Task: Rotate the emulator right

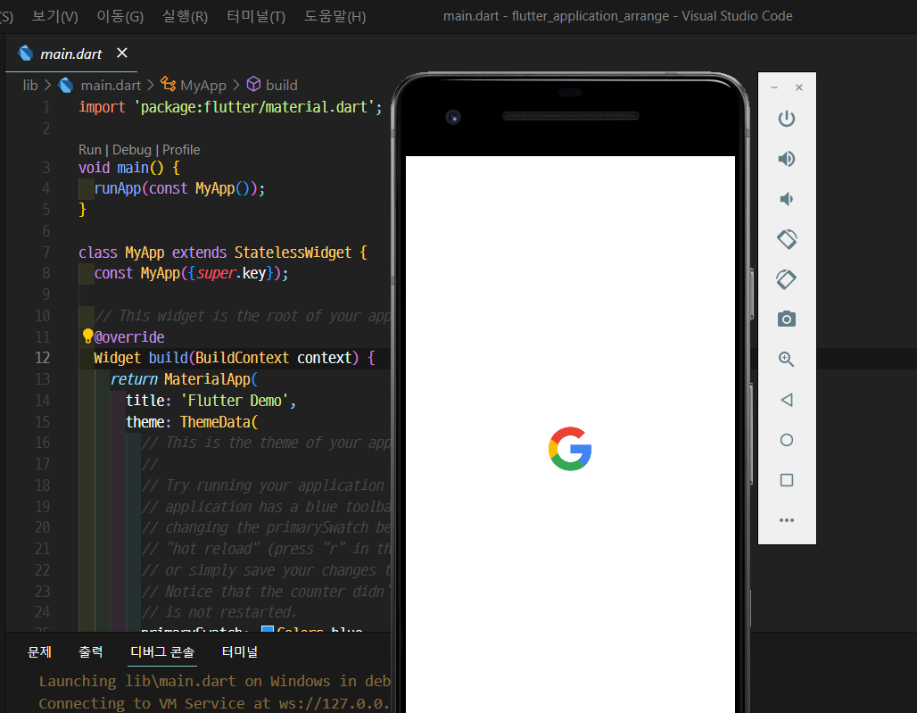Action: [x=787, y=279]
